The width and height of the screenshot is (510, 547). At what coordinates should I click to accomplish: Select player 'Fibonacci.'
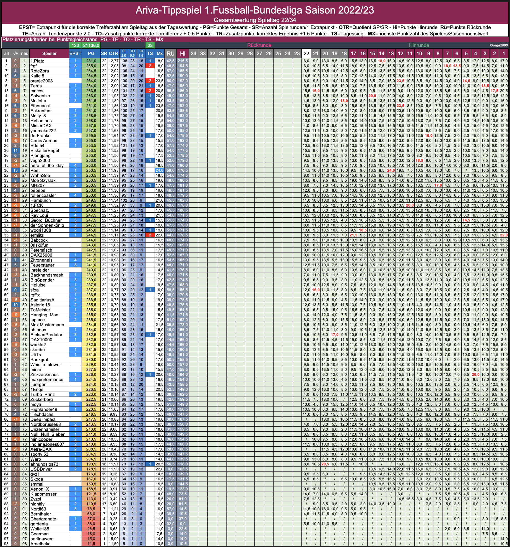point(40,106)
